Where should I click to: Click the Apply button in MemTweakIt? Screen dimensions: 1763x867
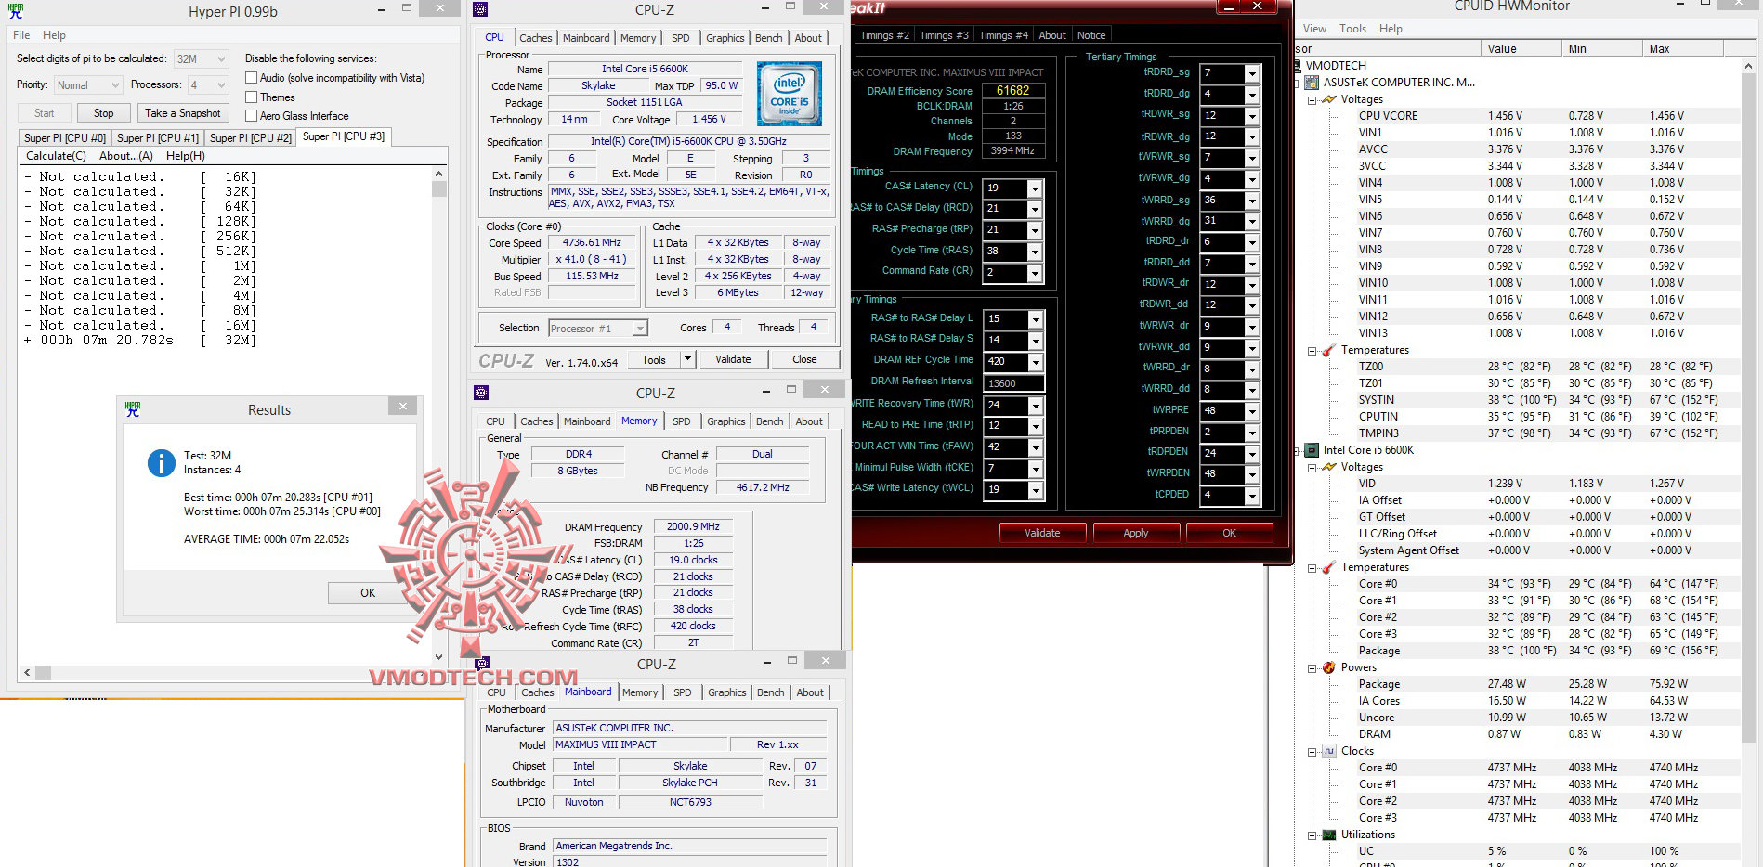1136,533
